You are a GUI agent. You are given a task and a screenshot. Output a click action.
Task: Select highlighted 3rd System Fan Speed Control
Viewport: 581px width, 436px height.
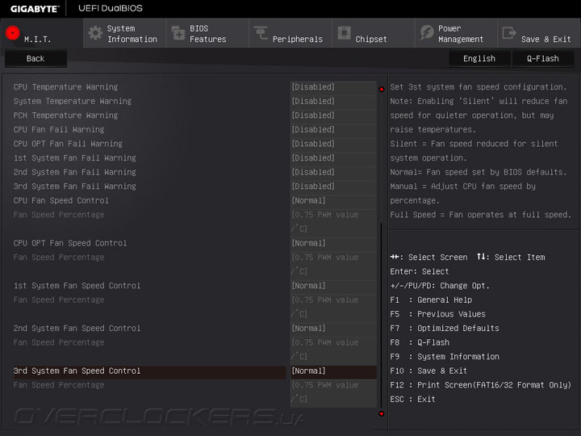(x=149, y=371)
